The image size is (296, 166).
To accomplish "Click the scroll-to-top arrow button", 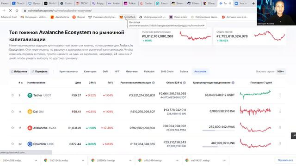I will 294,136.
